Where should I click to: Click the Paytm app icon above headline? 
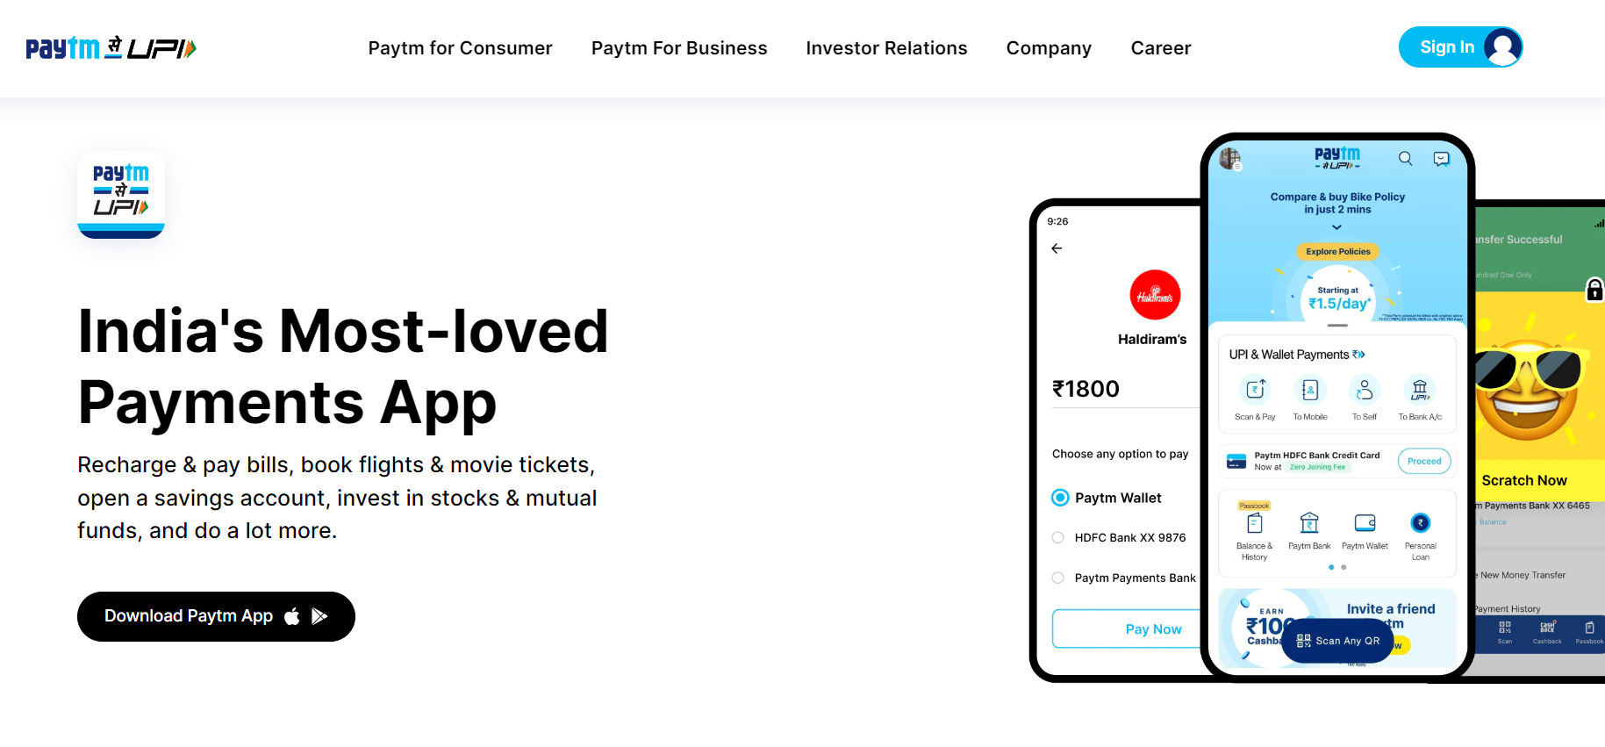point(121,195)
